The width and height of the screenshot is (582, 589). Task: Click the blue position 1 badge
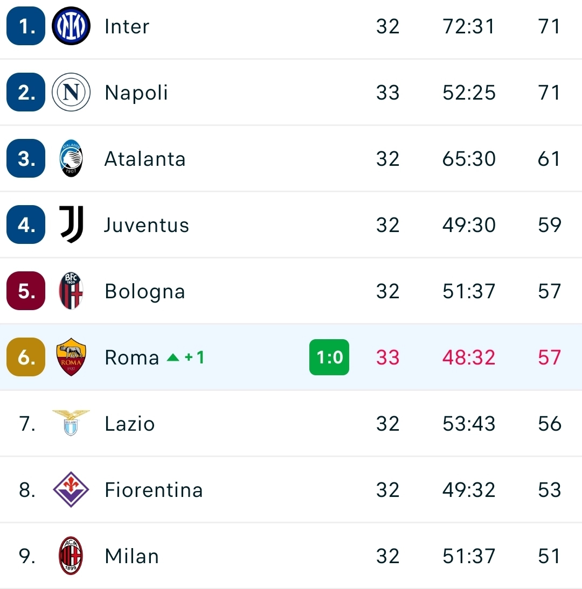(26, 26)
